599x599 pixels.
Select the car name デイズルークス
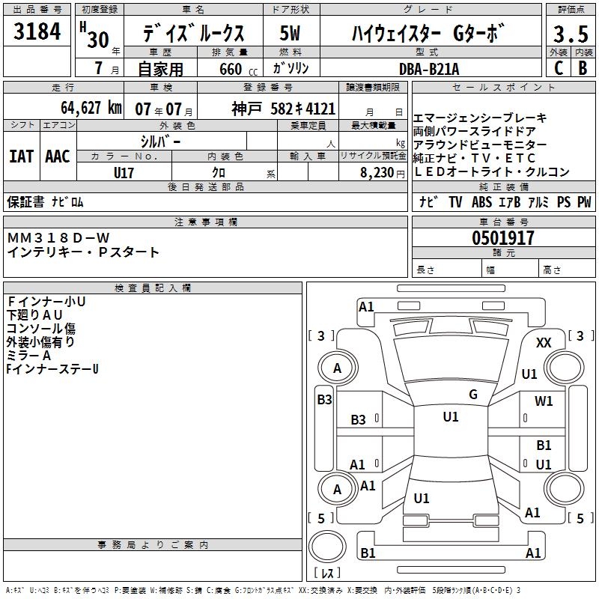[193, 33]
